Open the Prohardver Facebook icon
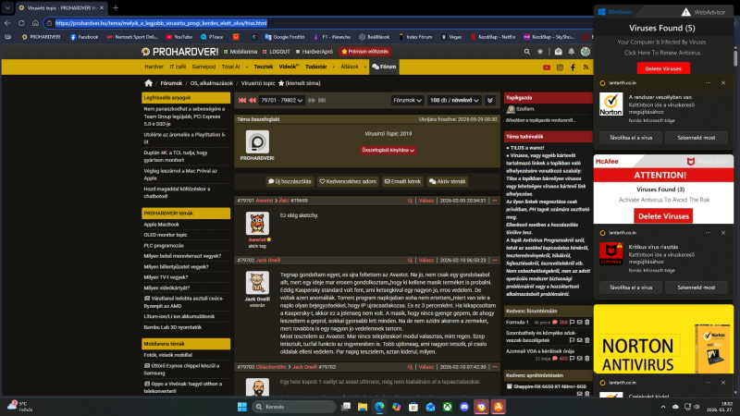740x416 pixels. [x=573, y=67]
